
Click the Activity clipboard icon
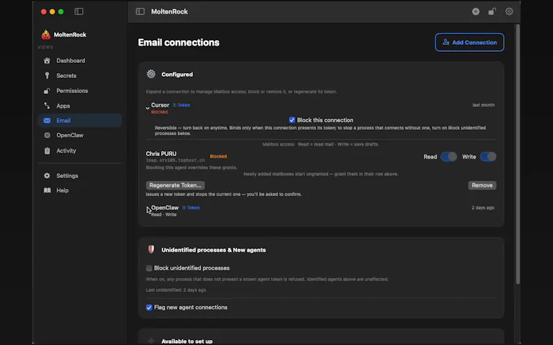pos(47,150)
